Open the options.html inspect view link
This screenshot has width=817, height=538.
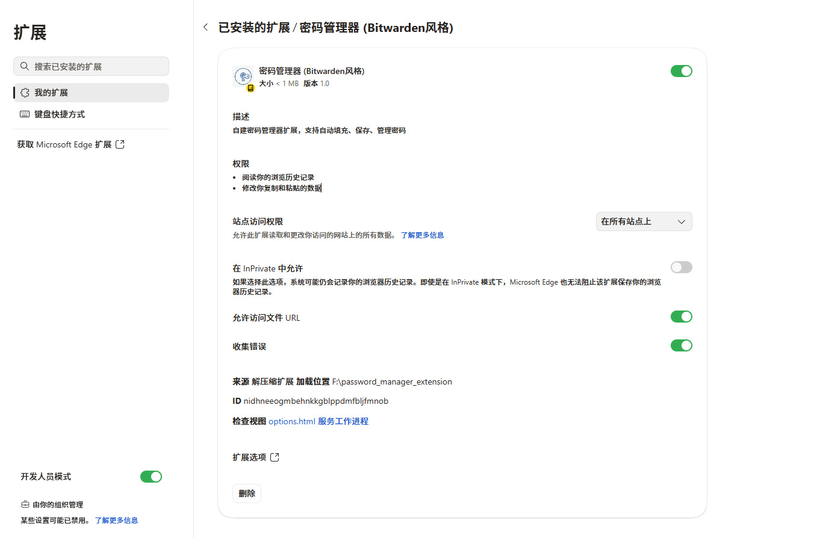(x=292, y=421)
